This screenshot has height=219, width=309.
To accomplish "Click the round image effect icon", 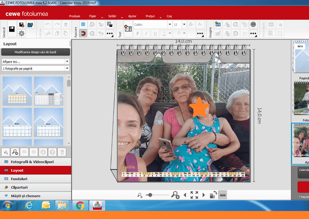I will pyautogui.click(x=253, y=24).
